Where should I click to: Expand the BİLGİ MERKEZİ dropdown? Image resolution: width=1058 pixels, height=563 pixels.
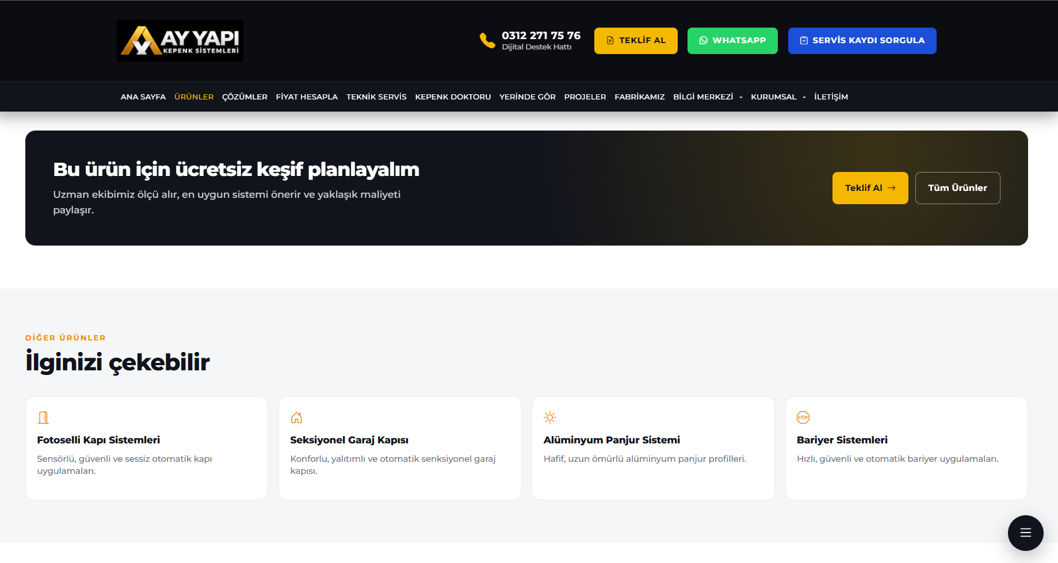point(708,97)
